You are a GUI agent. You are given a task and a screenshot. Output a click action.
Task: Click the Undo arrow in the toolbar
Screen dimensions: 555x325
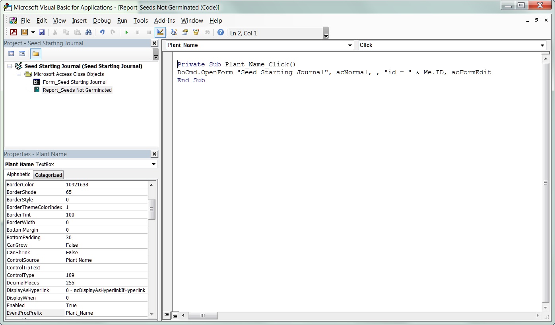click(102, 33)
